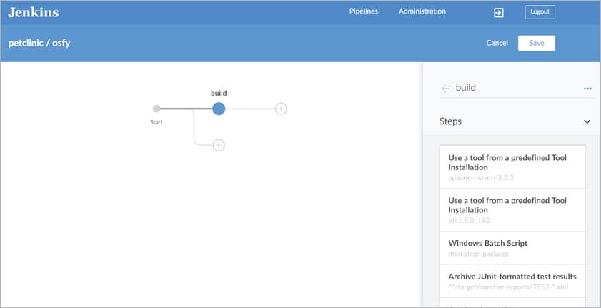The image size is (601, 308).
Task: Open Archive JUnit-formatted test results step
Action: [x=512, y=280]
